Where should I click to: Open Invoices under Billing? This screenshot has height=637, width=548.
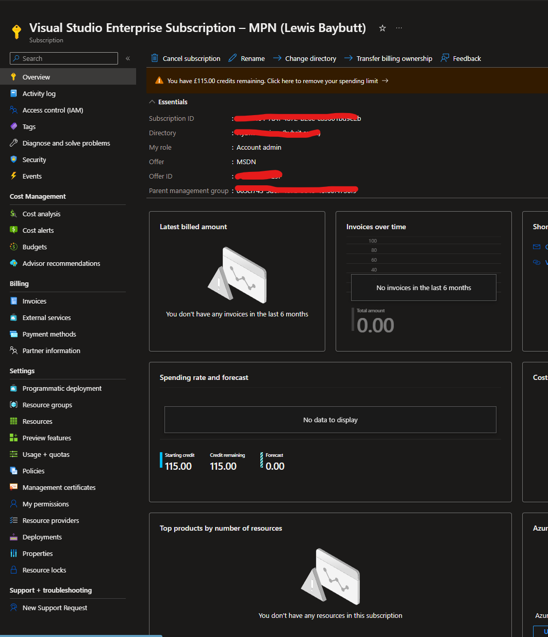pyautogui.click(x=34, y=301)
